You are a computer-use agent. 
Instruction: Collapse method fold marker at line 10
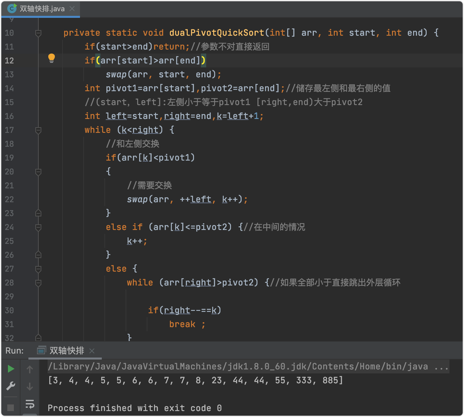coord(38,33)
